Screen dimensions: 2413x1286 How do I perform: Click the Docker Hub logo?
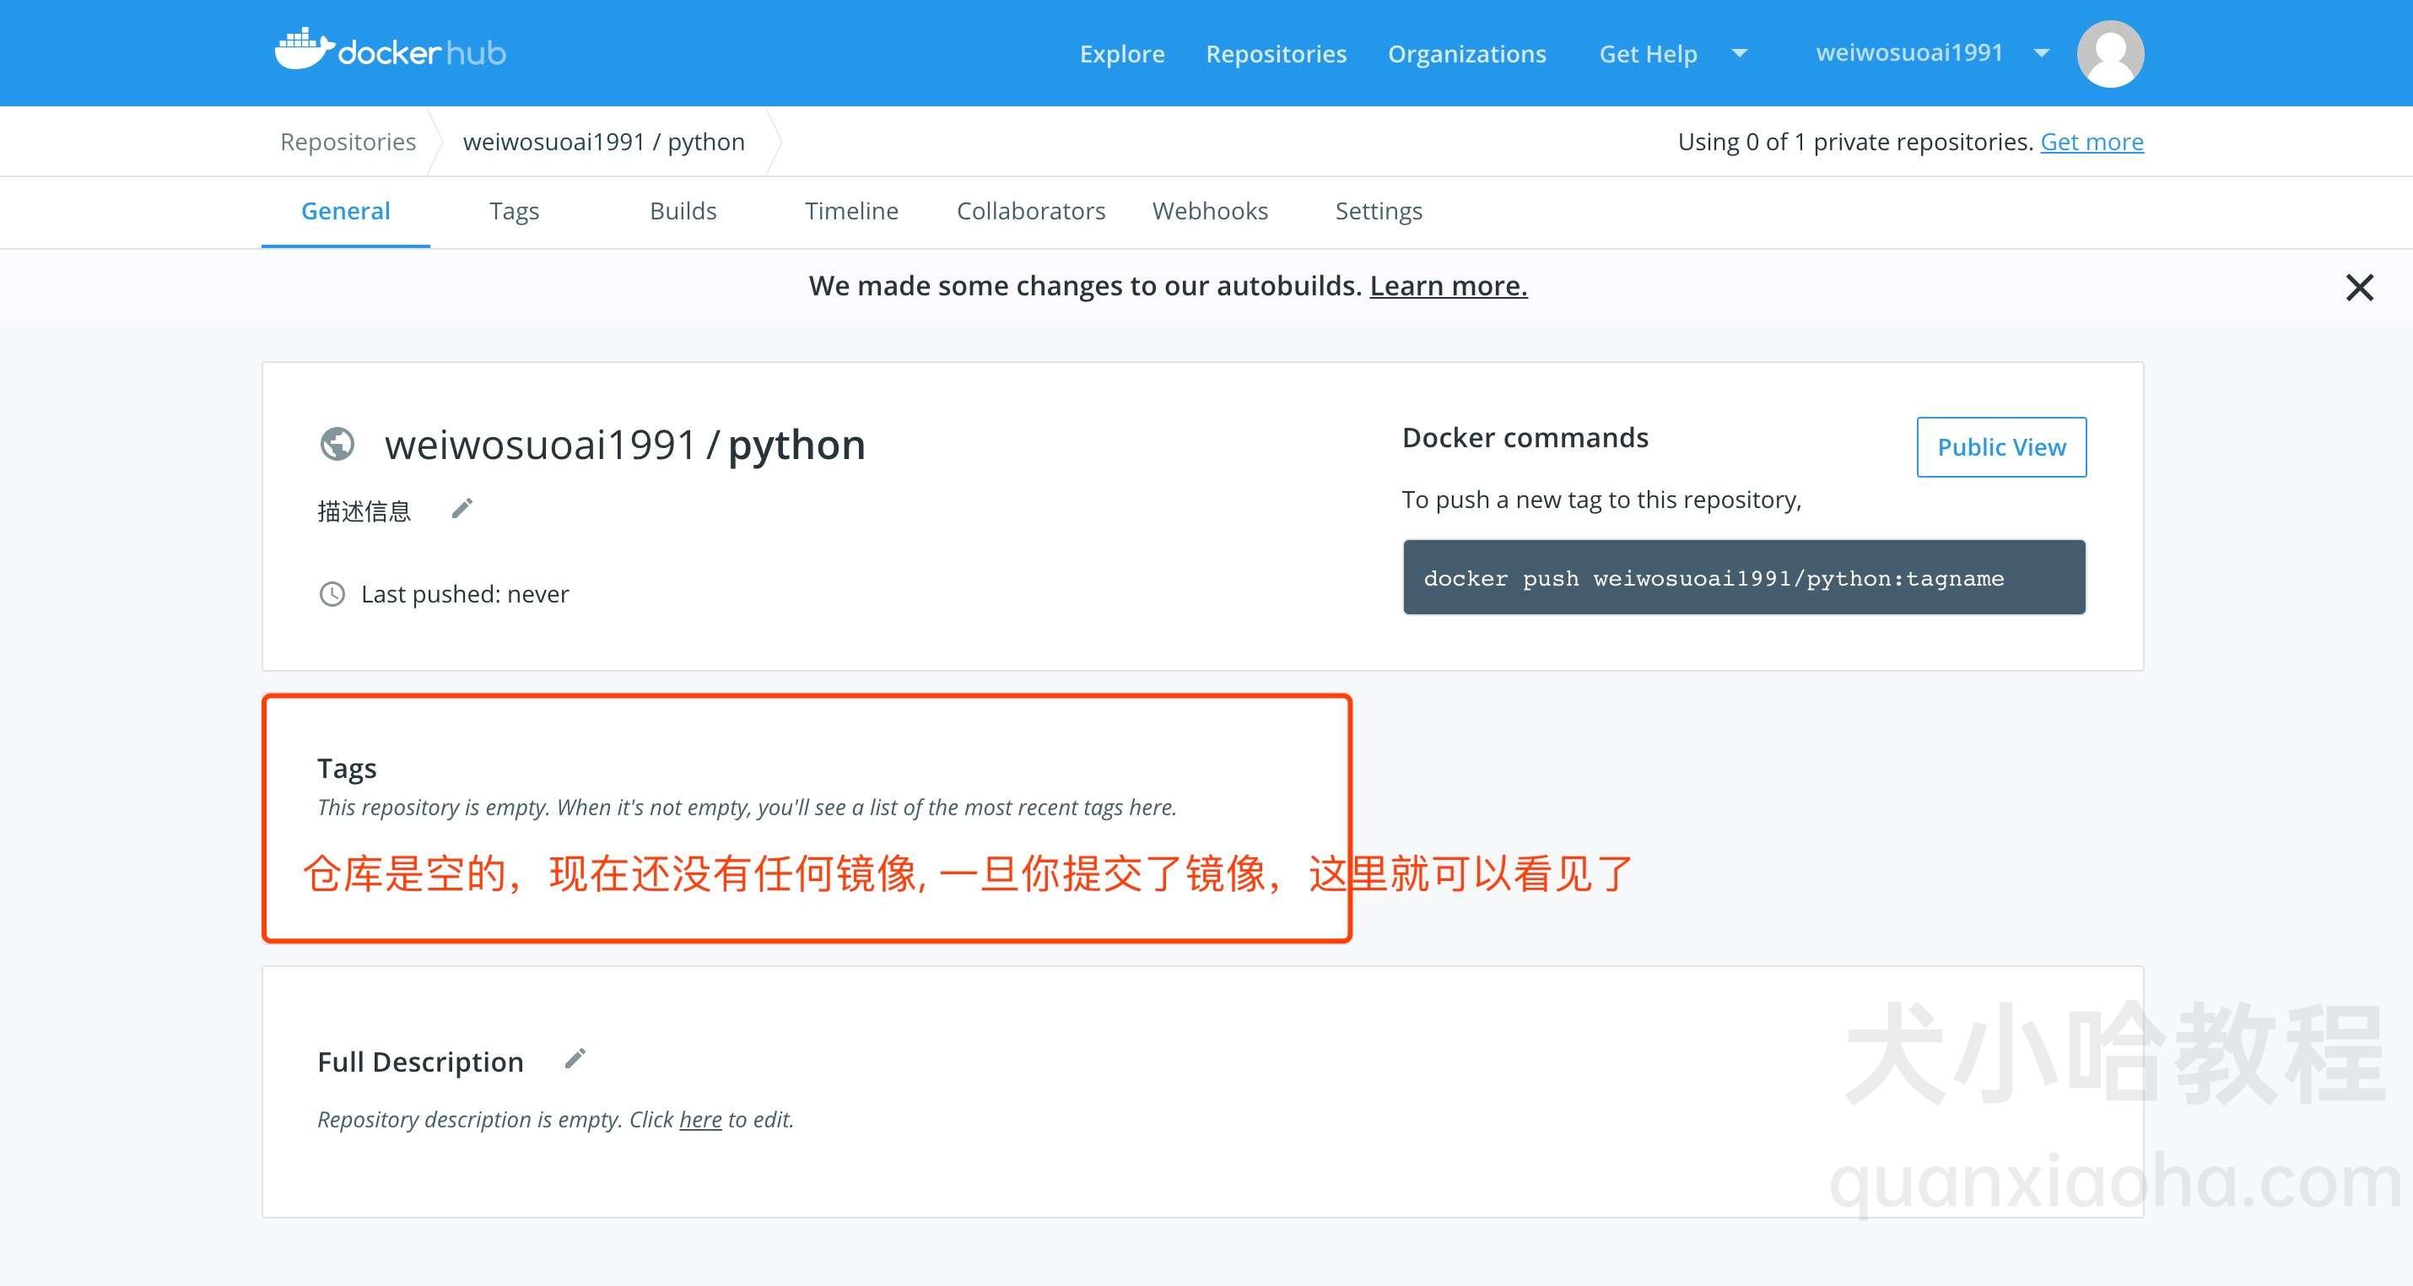click(x=389, y=51)
